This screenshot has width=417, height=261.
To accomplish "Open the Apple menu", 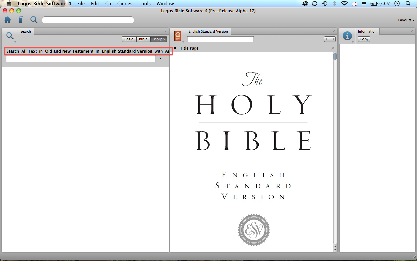I will [9, 4].
